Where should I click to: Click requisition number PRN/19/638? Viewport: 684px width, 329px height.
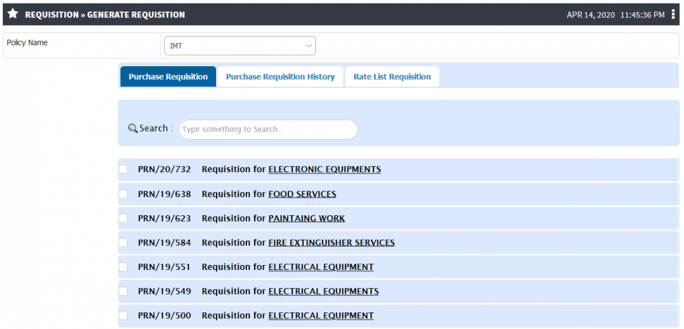[164, 194]
